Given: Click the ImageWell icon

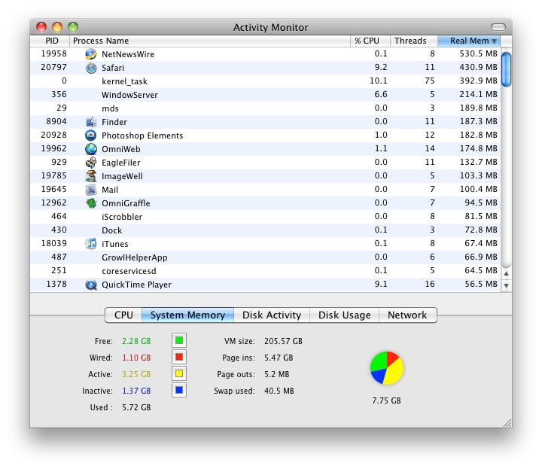Looking at the screenshot, I should pyautogui.click(x=91, y=176).
